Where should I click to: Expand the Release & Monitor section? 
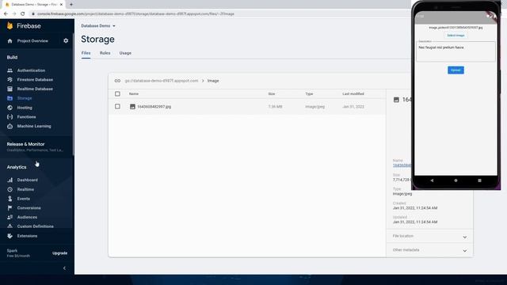click(37, 146)
